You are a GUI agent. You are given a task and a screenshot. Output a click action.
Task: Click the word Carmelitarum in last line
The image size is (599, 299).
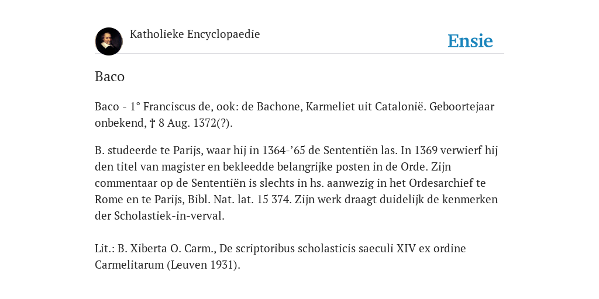(129, 265)
